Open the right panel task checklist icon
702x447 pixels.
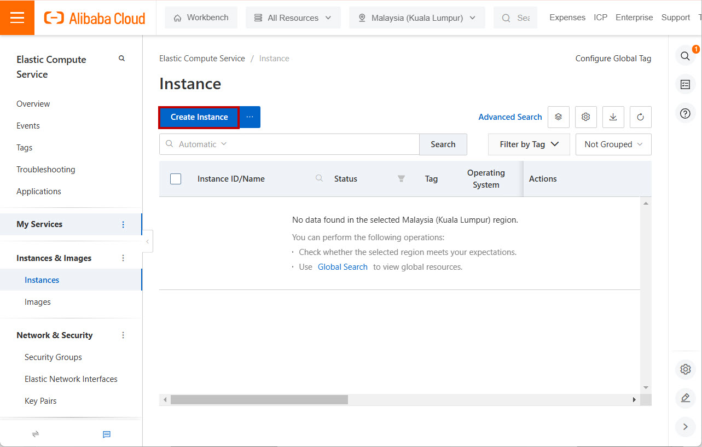(x=685, y=84)
